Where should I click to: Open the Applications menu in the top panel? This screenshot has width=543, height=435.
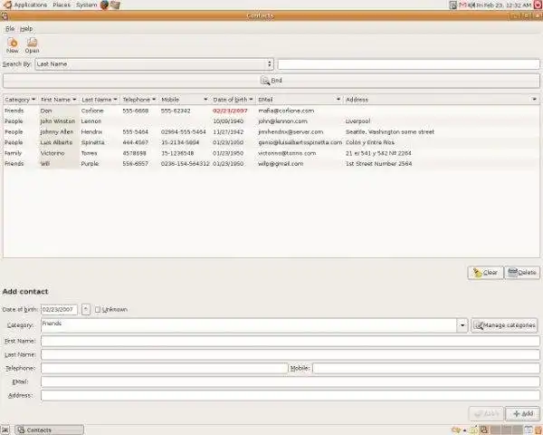[31, 5]
